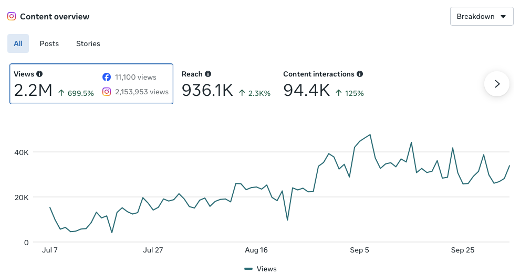The height and width of the screenshot is (275, 520).
Task: Click the up arrow next to 2.3K%
Action: (242, 93)
